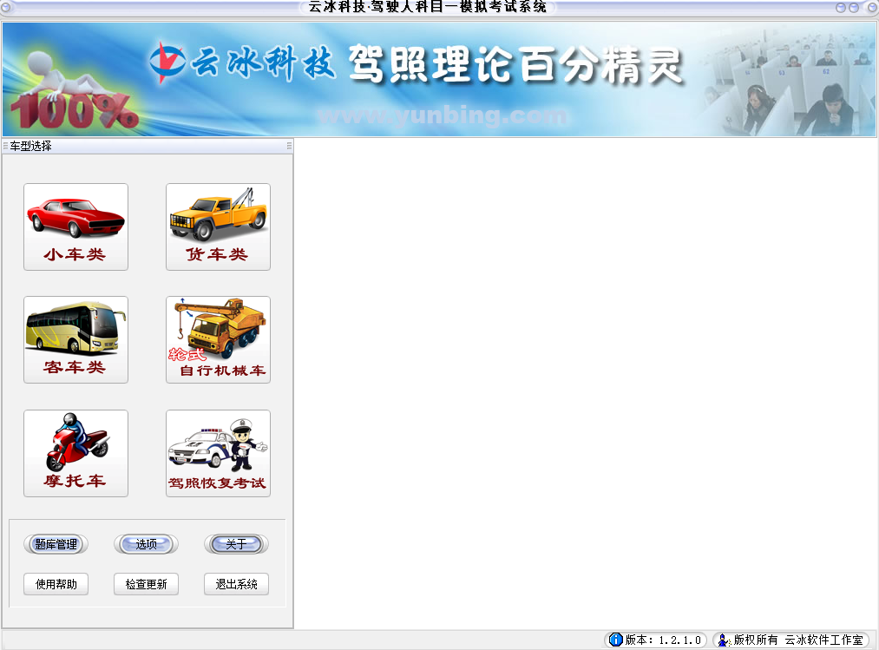Click 检查更新 to check for updates
The width and height of the screenshot is (879, 650).
(147, 584)
